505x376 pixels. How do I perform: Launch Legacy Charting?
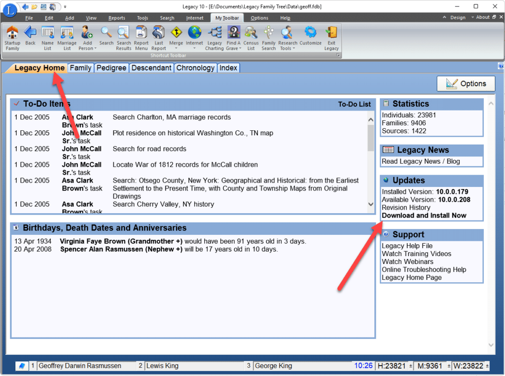coord(215,38)
